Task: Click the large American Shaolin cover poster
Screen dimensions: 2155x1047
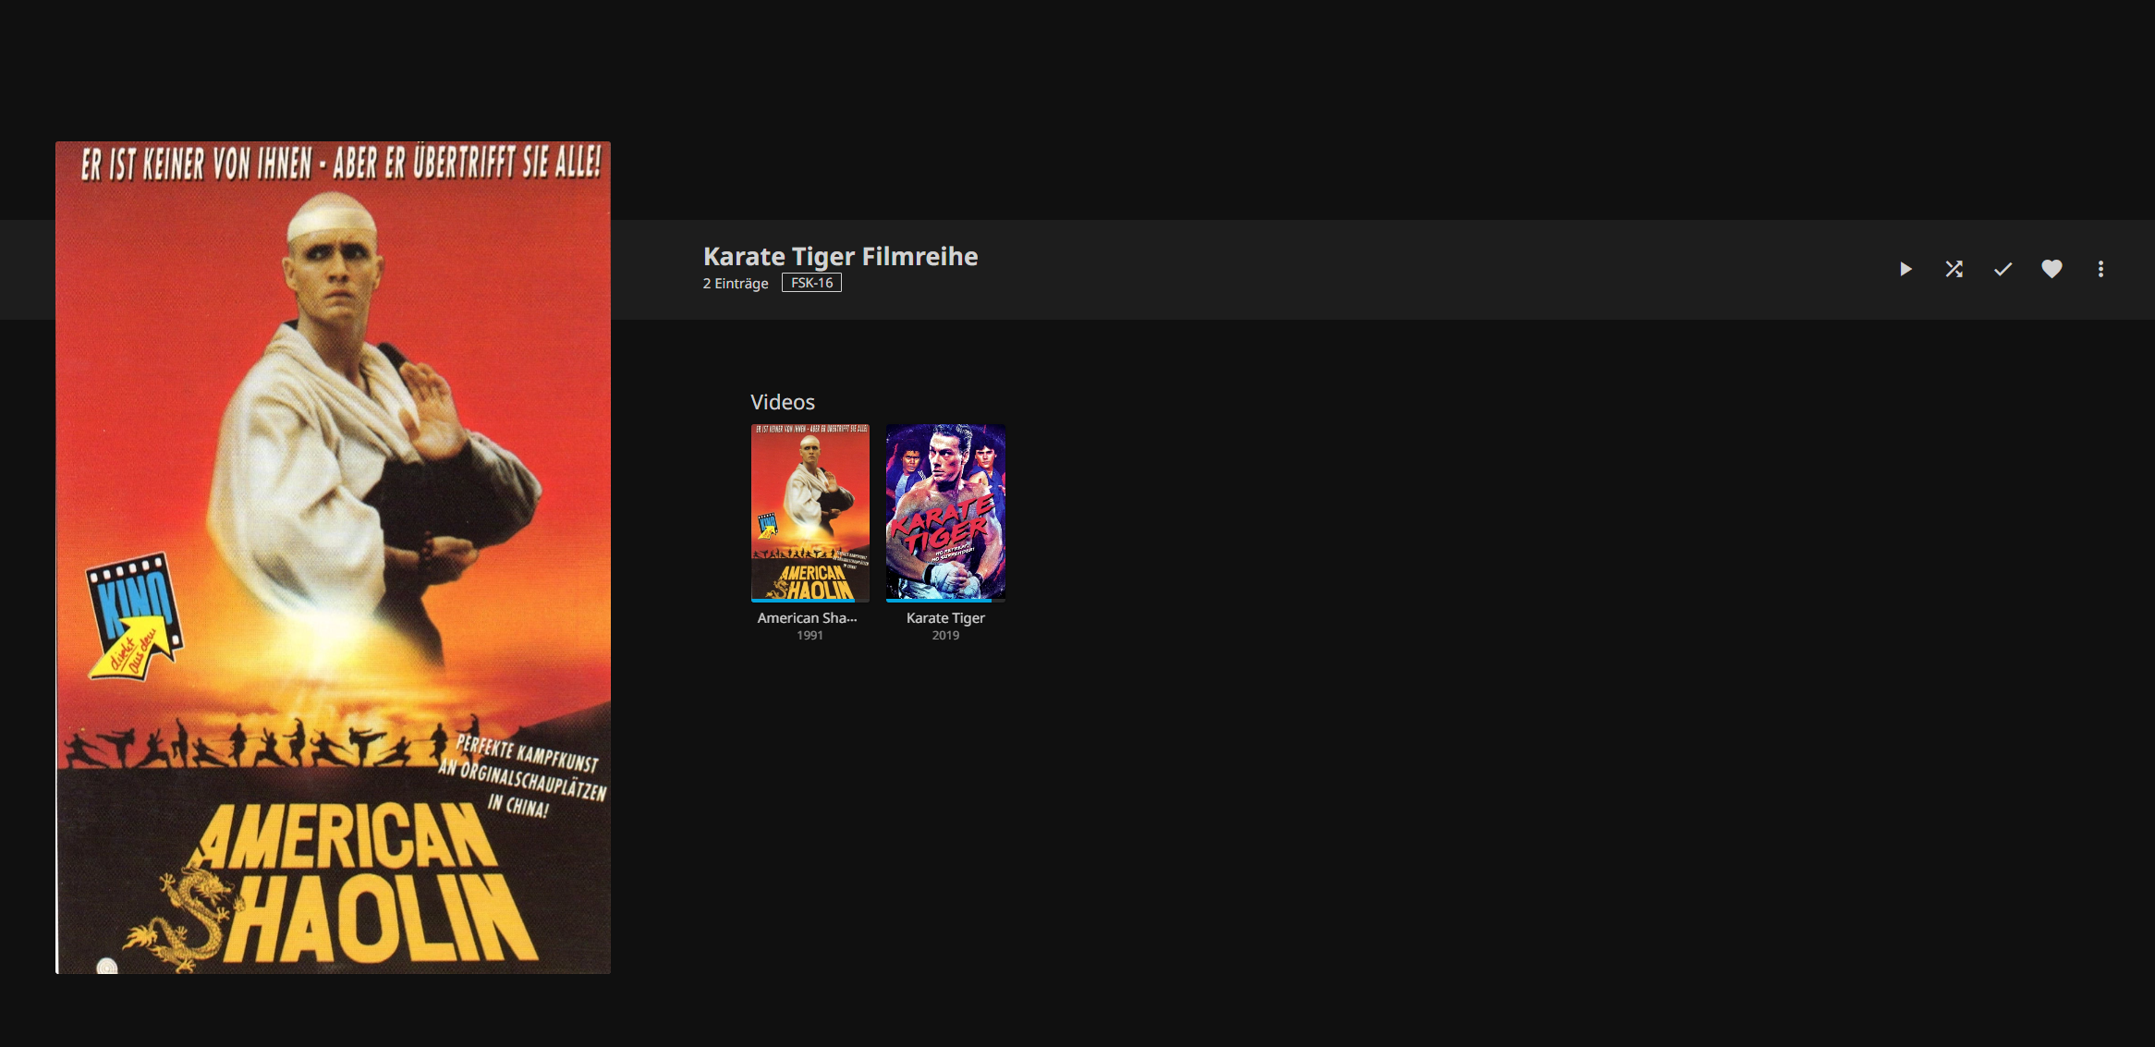Action: (x=333, y=557)
